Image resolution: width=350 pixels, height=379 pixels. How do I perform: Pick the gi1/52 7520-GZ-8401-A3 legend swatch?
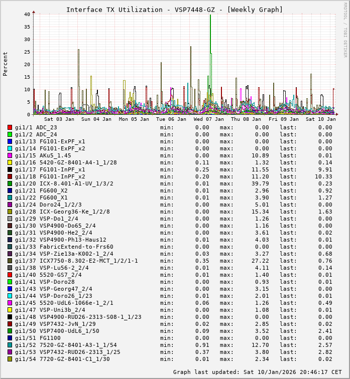point(10,345)
